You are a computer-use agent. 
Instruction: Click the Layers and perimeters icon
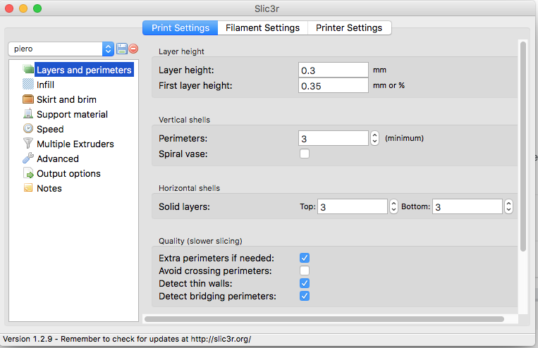pyautogui.click(x=28, y=69)
